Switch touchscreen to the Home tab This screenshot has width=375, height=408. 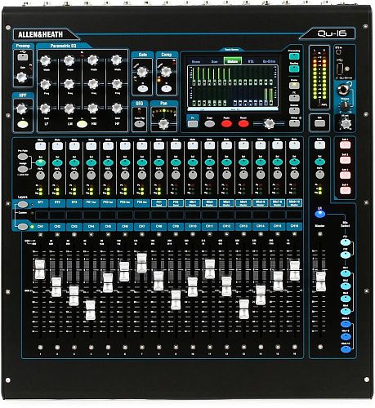pyautogui.click(x=196, y=62)
